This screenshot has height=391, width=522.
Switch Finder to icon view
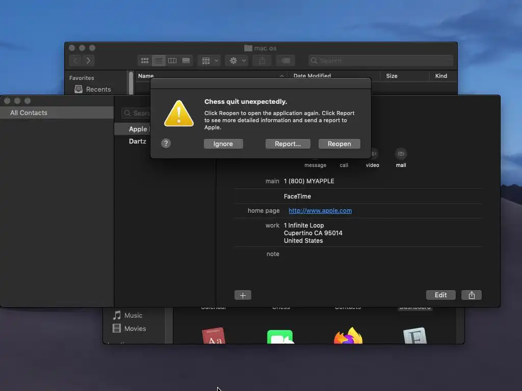point(145,61)
